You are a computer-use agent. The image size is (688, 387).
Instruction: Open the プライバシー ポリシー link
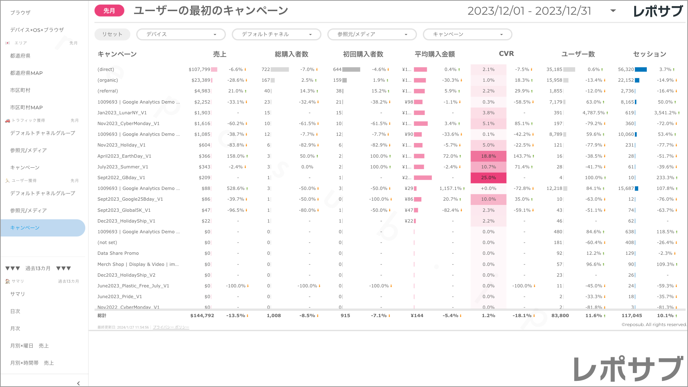(x=171, y=327)
